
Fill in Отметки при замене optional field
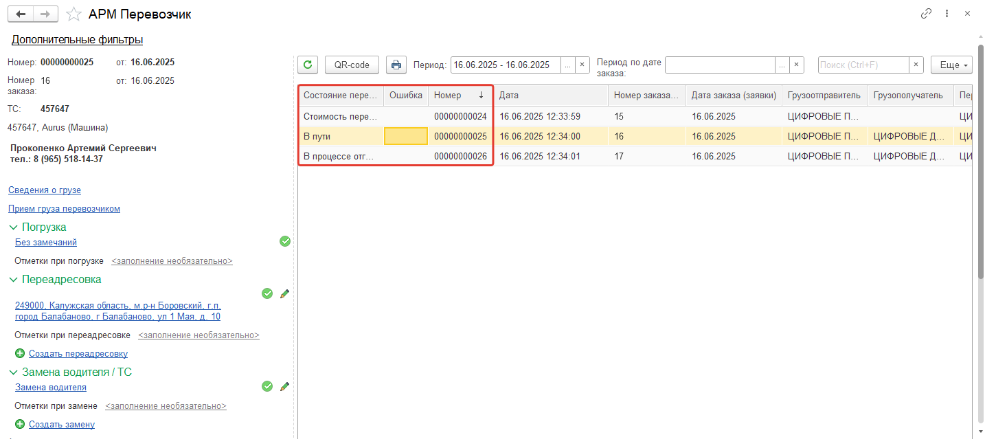click(166, 406)
